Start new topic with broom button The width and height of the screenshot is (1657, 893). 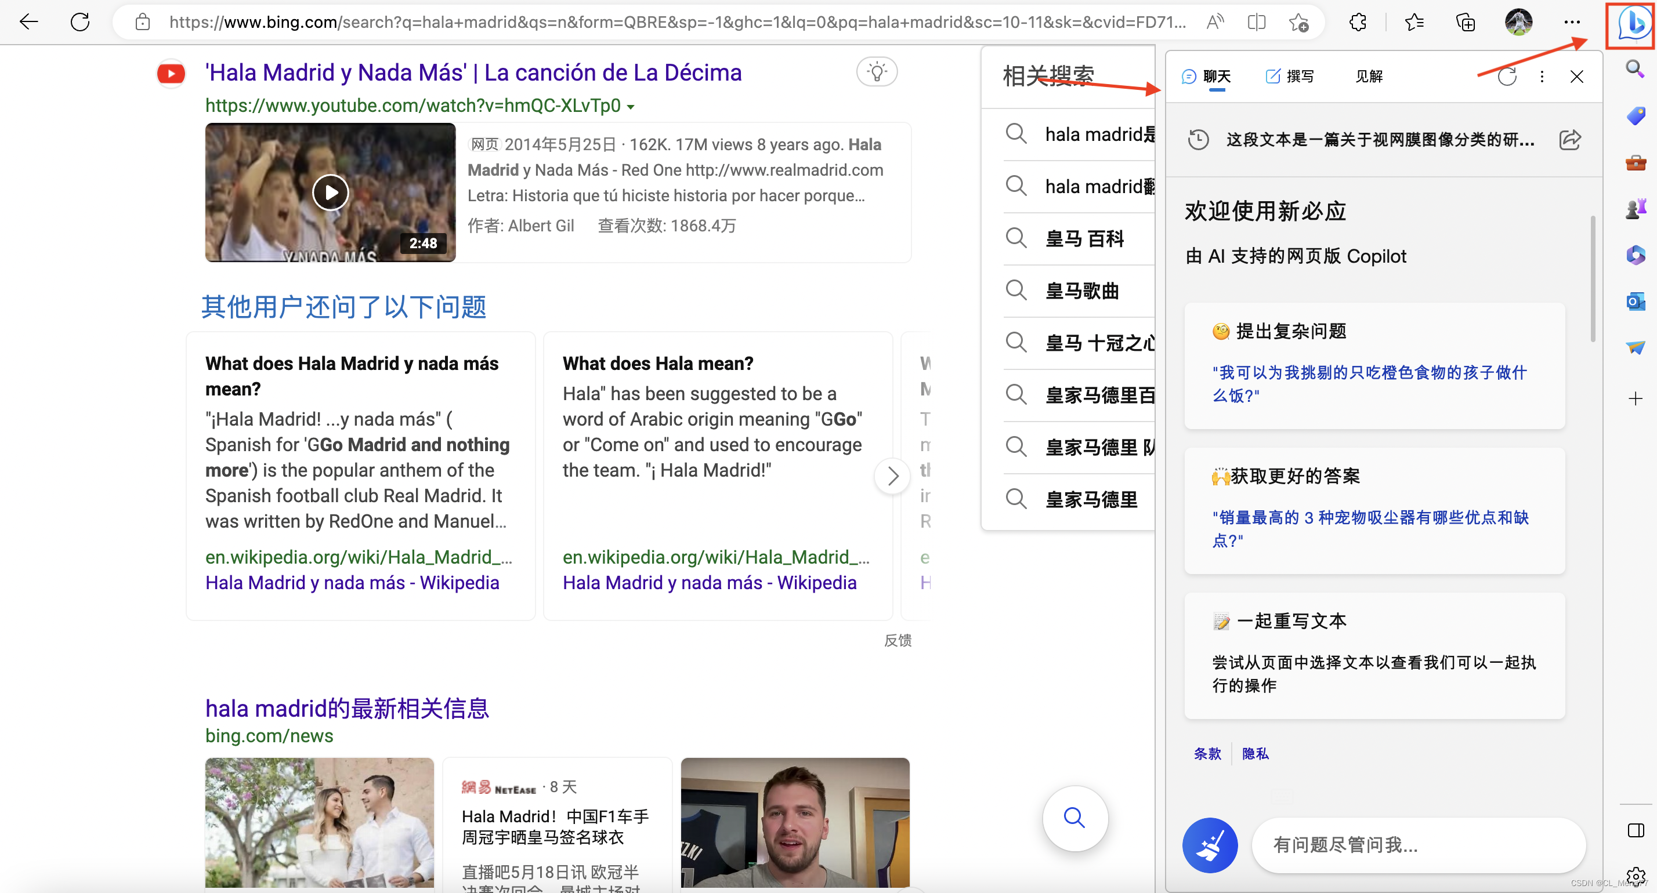[1209, 845]
